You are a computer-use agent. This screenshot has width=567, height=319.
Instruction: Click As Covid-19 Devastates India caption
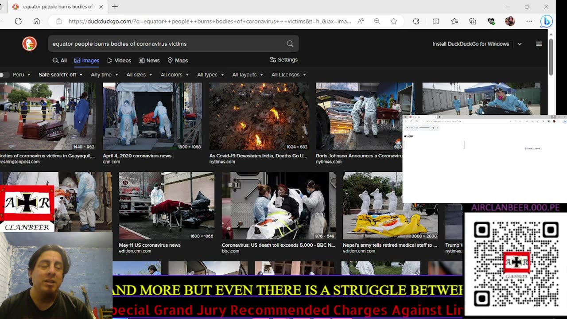pos(258,156)
